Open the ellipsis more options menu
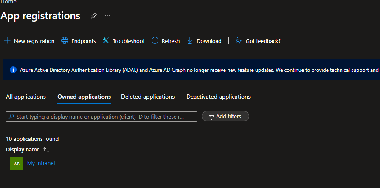Image resolution: width=380 pixels, height=188 pixels. [x=107, y=16]
